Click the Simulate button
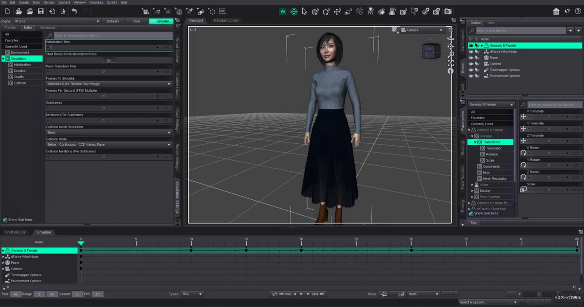 point(161,21)
